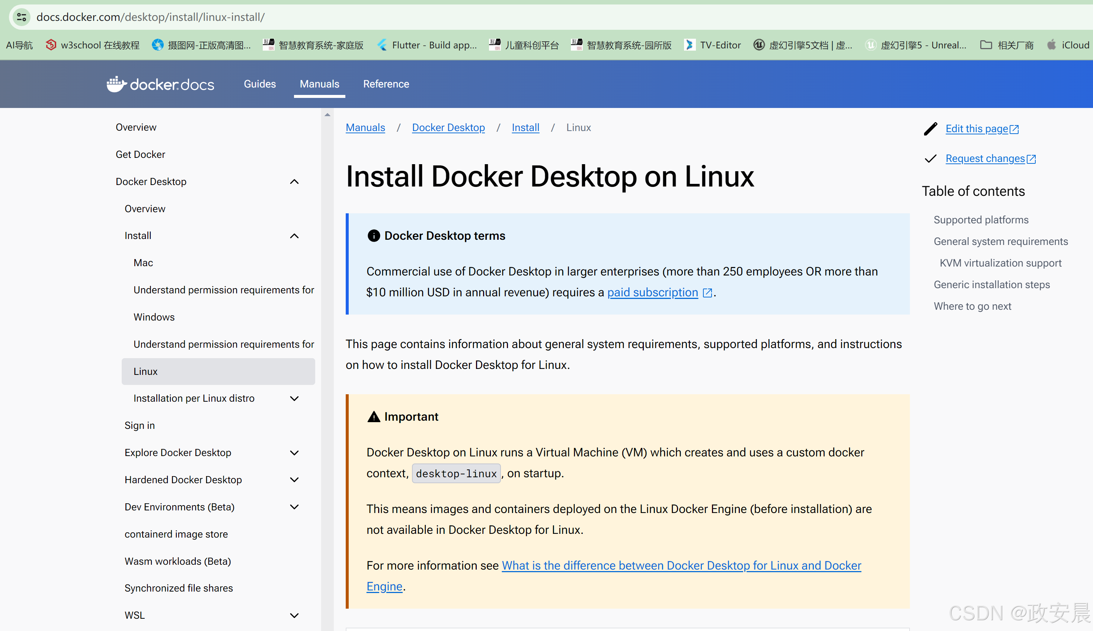Click the Manuals breadcrumb link

tap(365, 127)
